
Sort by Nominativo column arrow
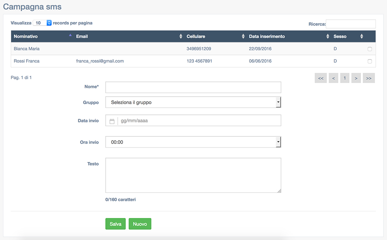[70, 35]
